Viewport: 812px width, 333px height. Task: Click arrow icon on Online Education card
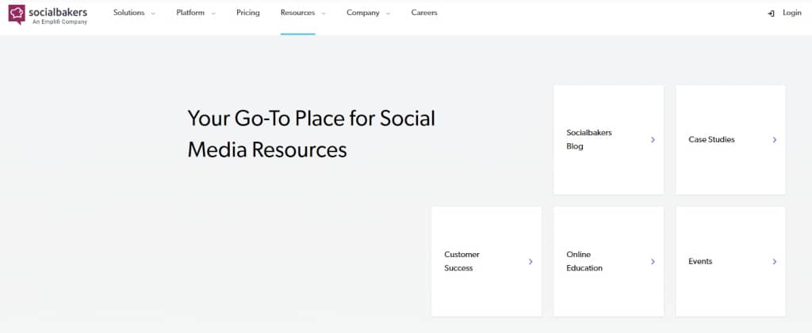point(653,262)
